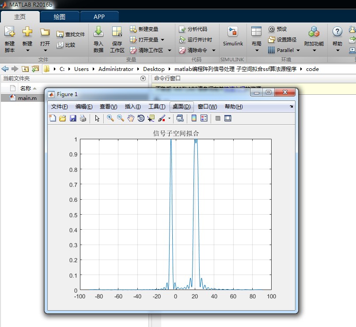Click Run and Time (运行并计时)
The image size is (356, 327).
point(196,40)
